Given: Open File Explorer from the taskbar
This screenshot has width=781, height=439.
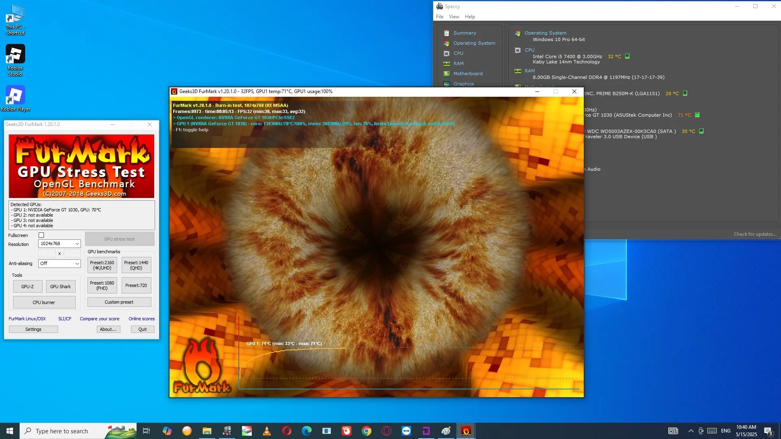Looking at the screenshot, I should click(207, 431).
